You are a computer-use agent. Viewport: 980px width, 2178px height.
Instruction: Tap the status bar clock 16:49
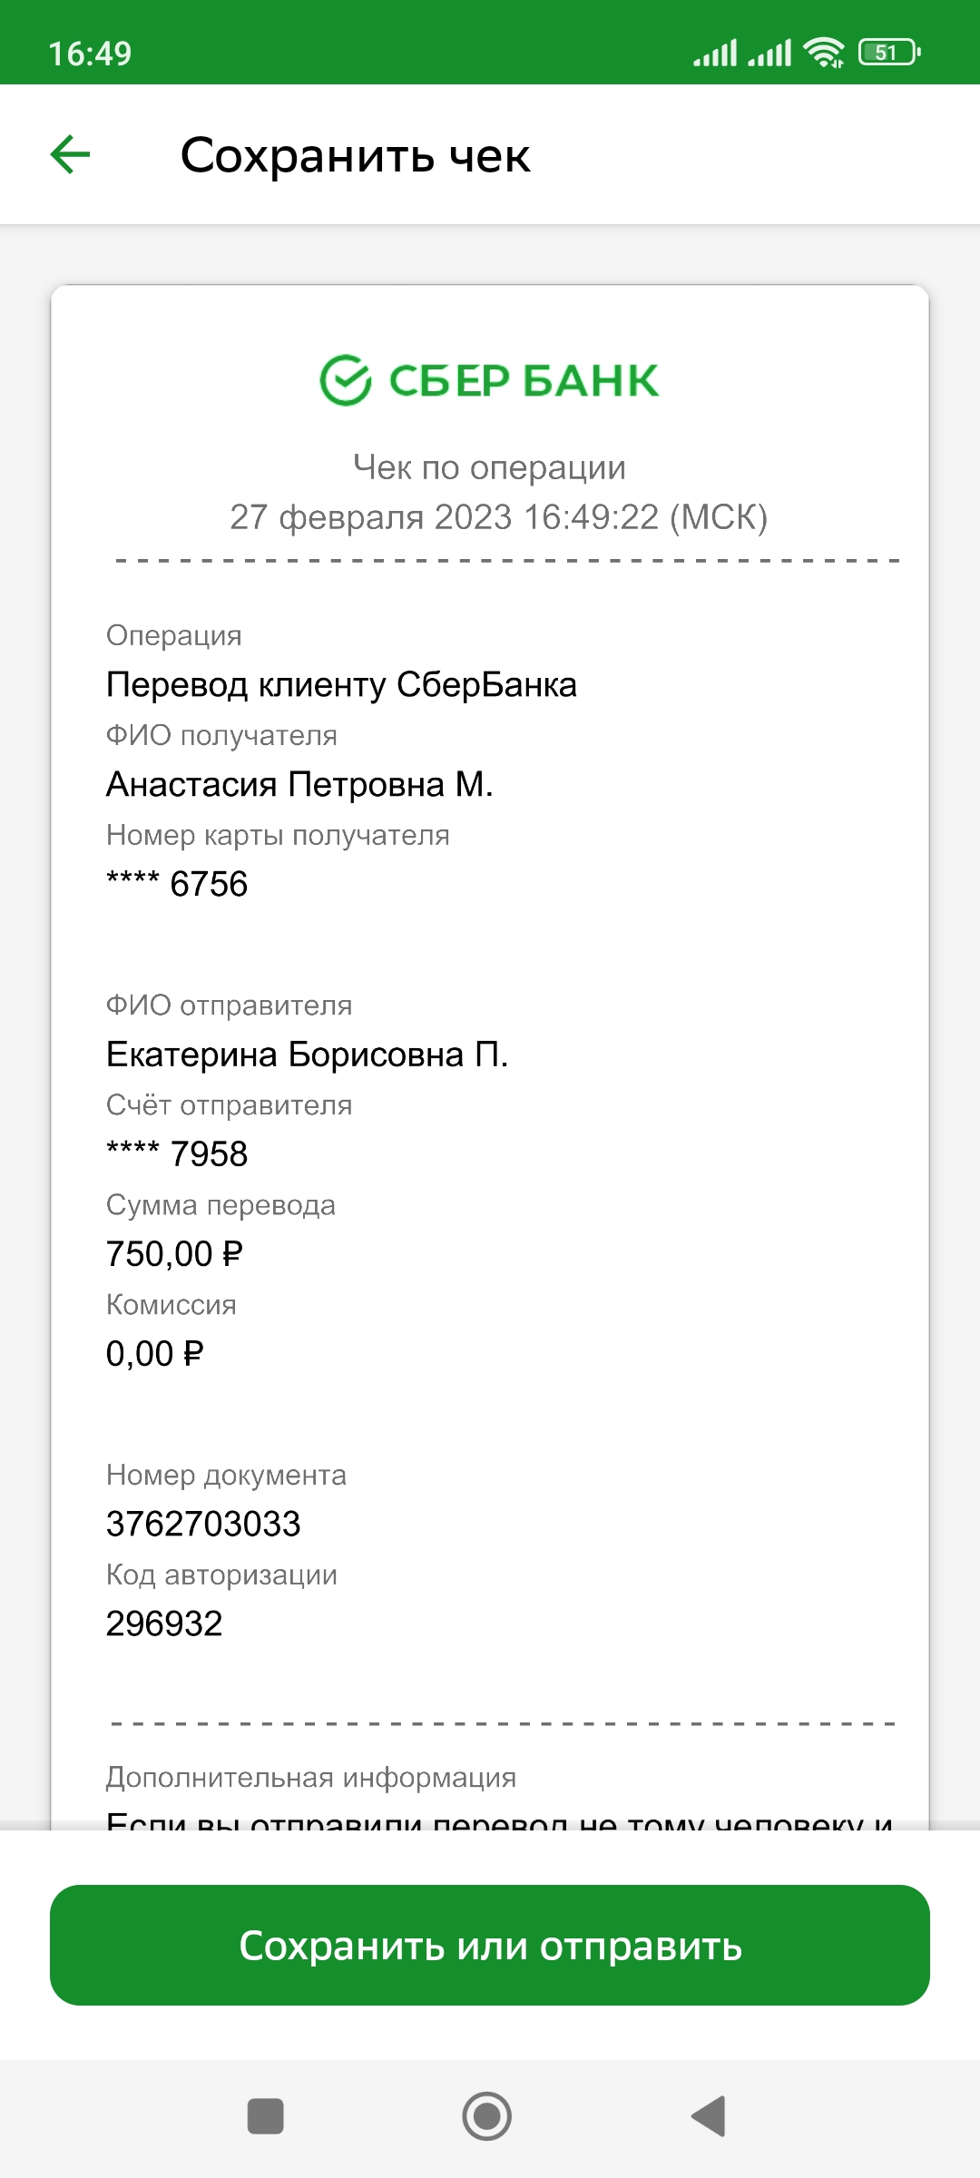click(x=90, y=54)
